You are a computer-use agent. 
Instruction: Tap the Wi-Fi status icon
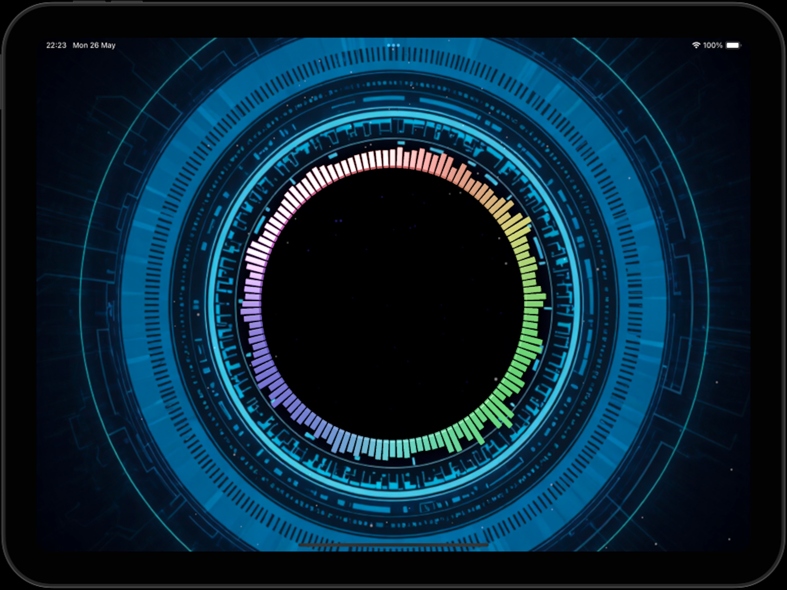click(696, 45)
